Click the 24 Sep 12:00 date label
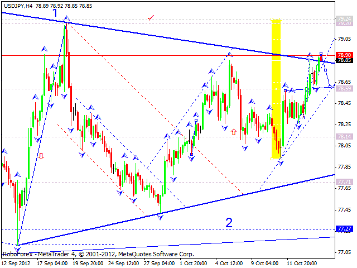357x268 pixels. tap(124, 263)
